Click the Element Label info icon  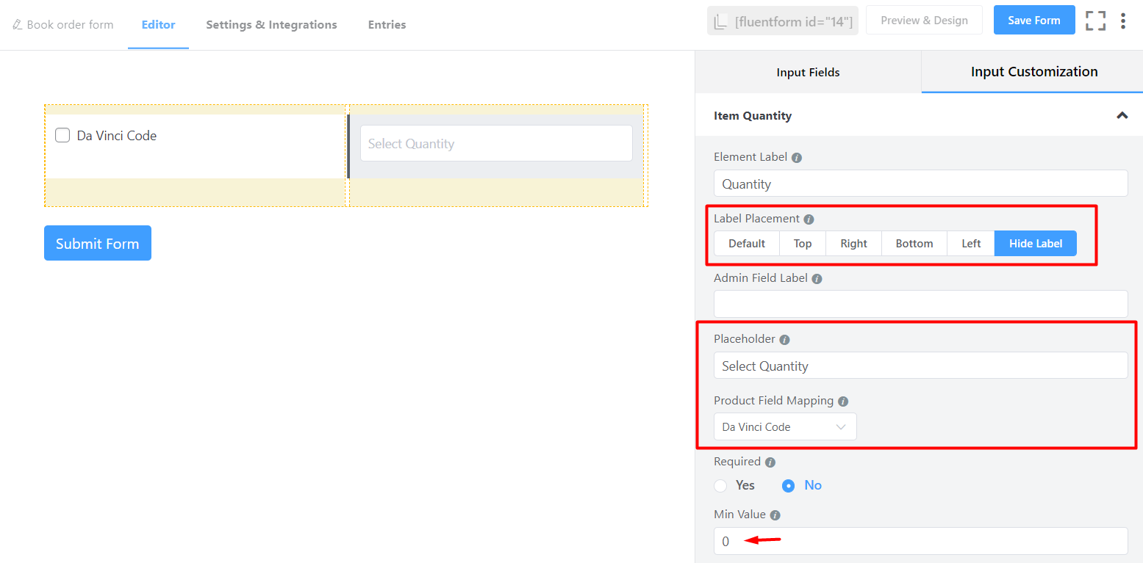pos(797,158)
